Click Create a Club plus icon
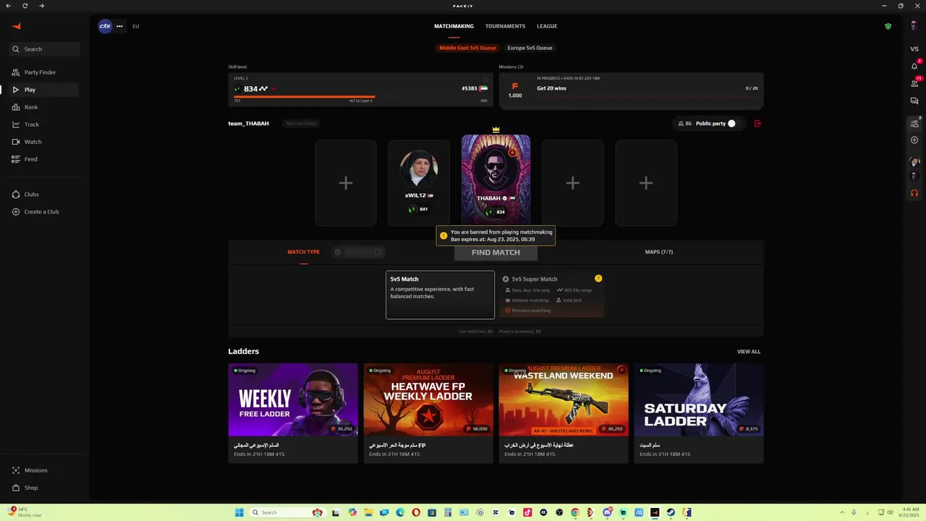Screen dimensions: 926x521 (16, 212)
